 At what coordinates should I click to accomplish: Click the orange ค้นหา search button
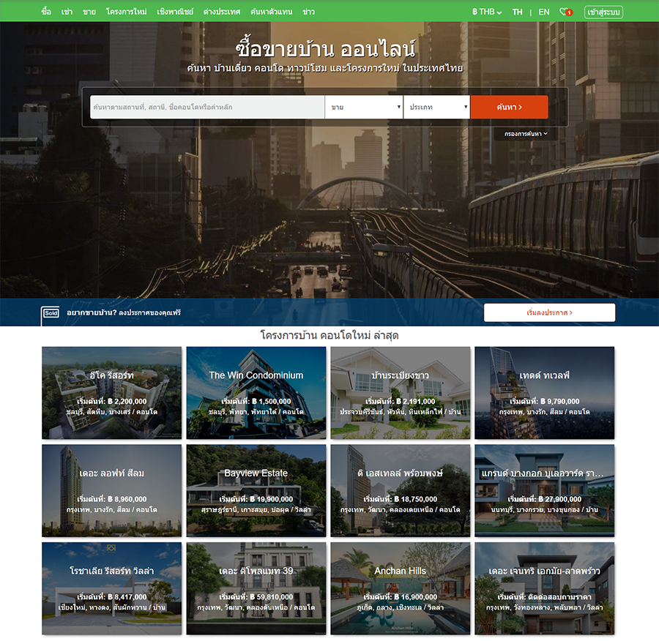(509, 107)
